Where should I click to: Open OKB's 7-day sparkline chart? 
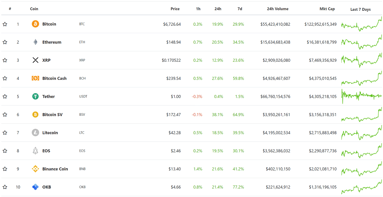(362, 187)
